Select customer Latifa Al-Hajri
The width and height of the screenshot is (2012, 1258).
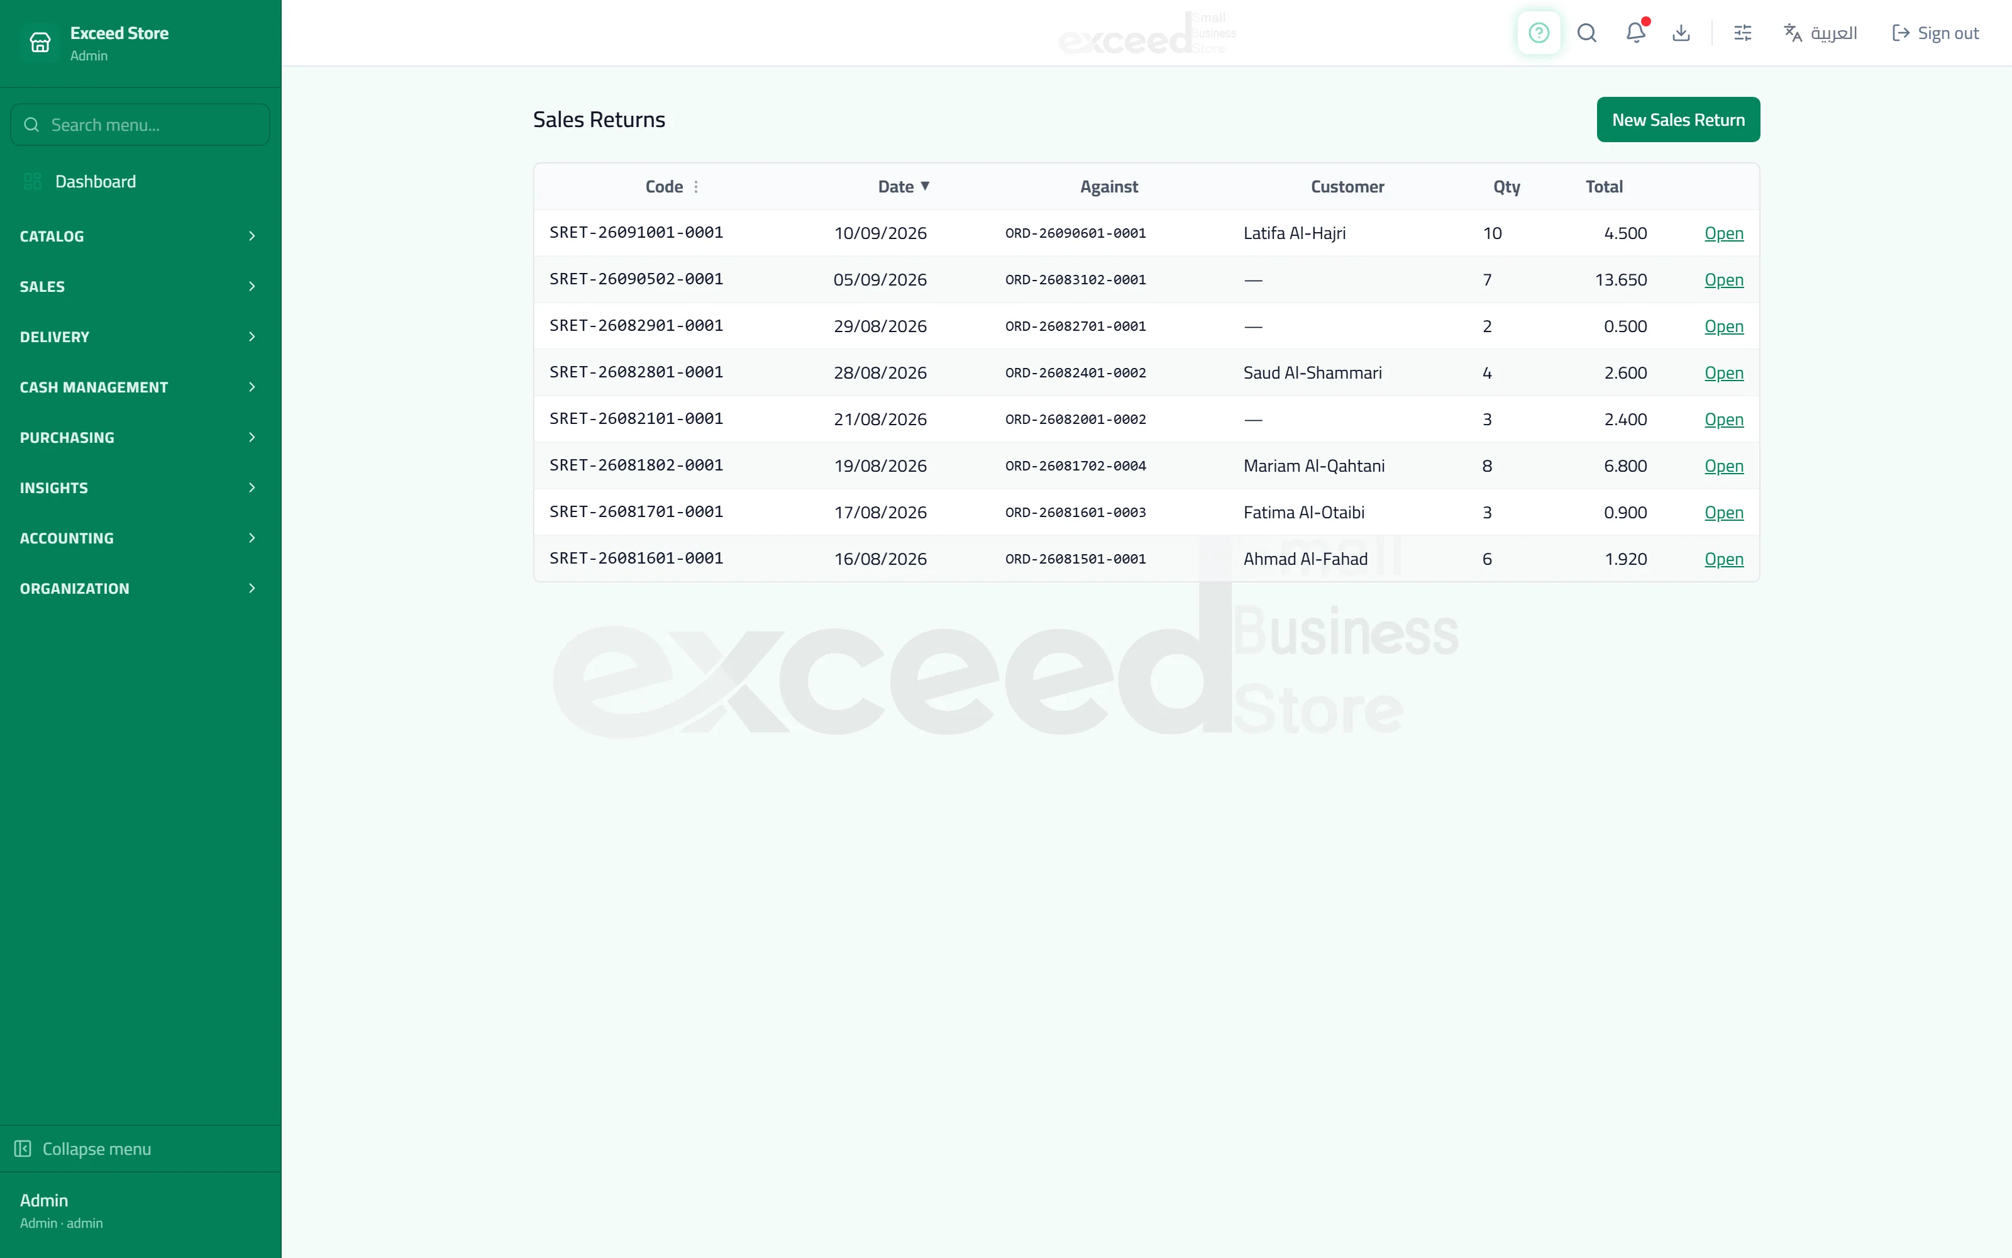pos(1295,234)
